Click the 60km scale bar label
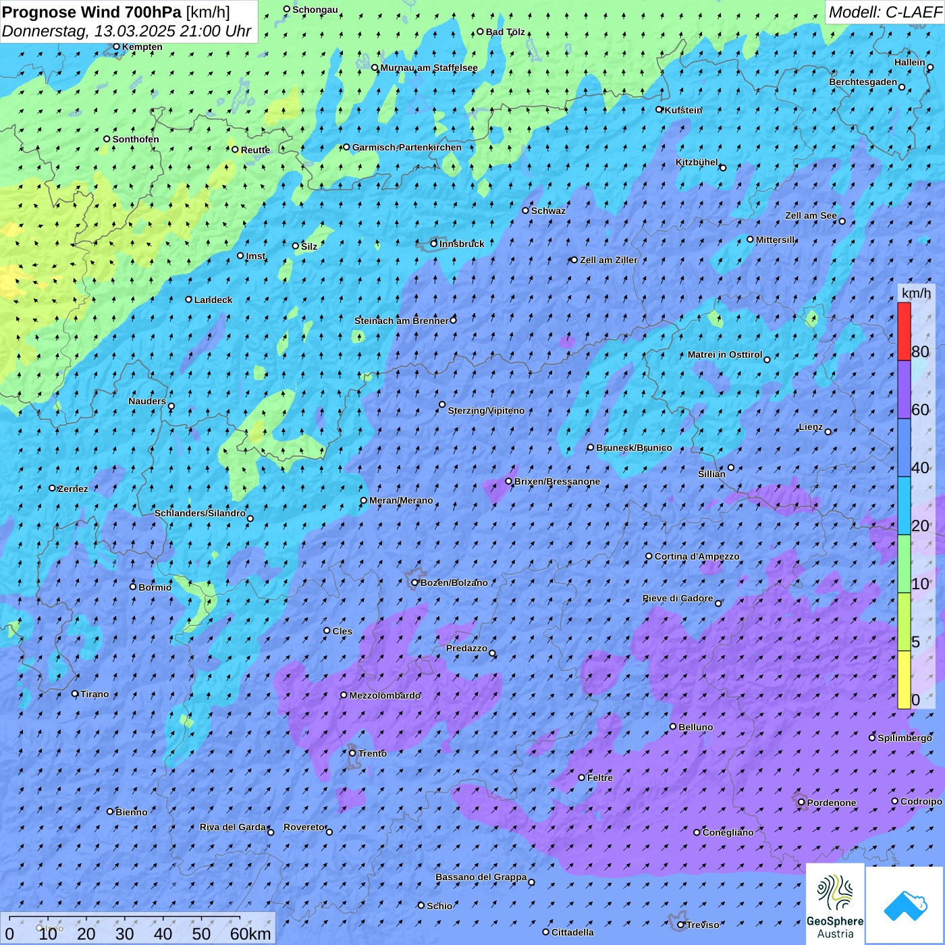This screenshot has width=945, height=945. (250, 934)
